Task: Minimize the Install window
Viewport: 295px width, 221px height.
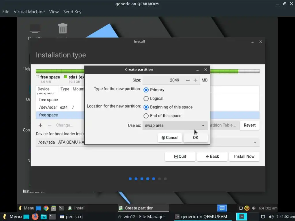Action: [252, 42]
